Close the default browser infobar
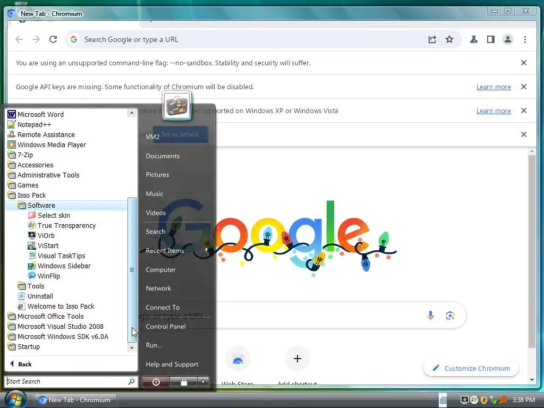The width and height of the screenshot is (544, 408). [x=524, y=134]
